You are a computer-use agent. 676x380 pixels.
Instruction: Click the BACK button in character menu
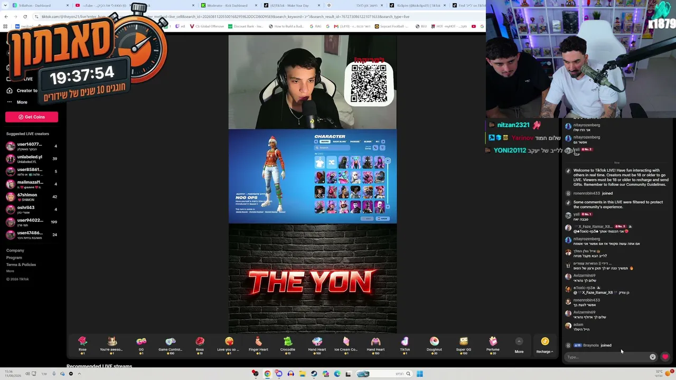pos(382,218)
